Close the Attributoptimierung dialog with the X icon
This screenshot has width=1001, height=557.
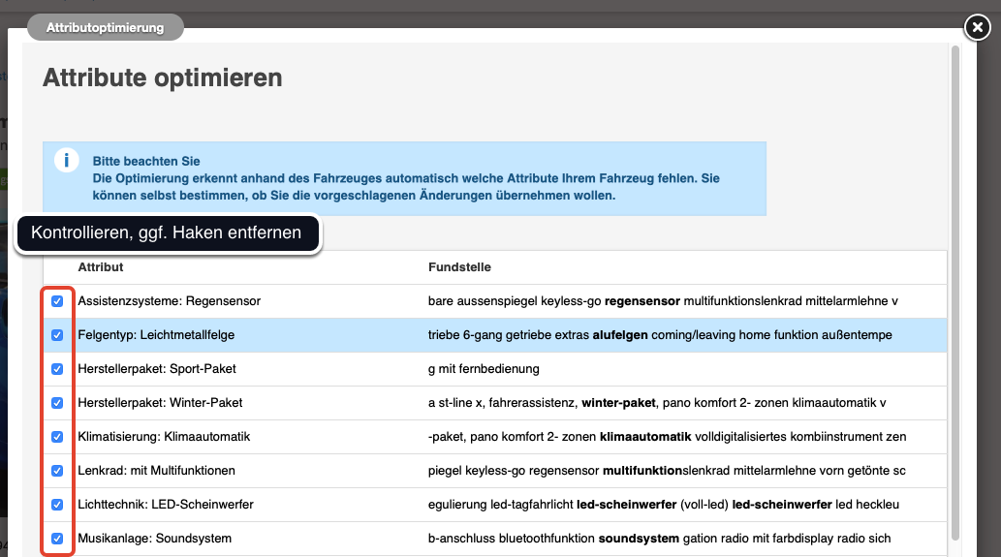tap(976, 28)
